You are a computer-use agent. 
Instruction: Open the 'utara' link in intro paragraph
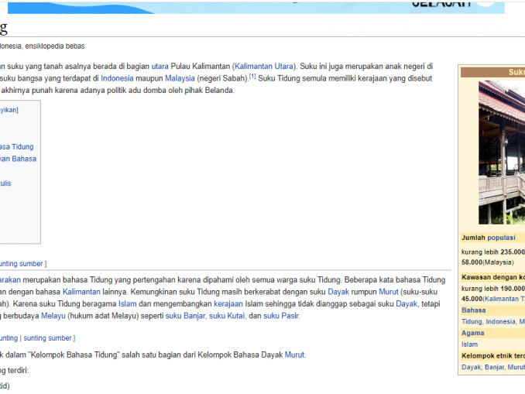point(160,67)
